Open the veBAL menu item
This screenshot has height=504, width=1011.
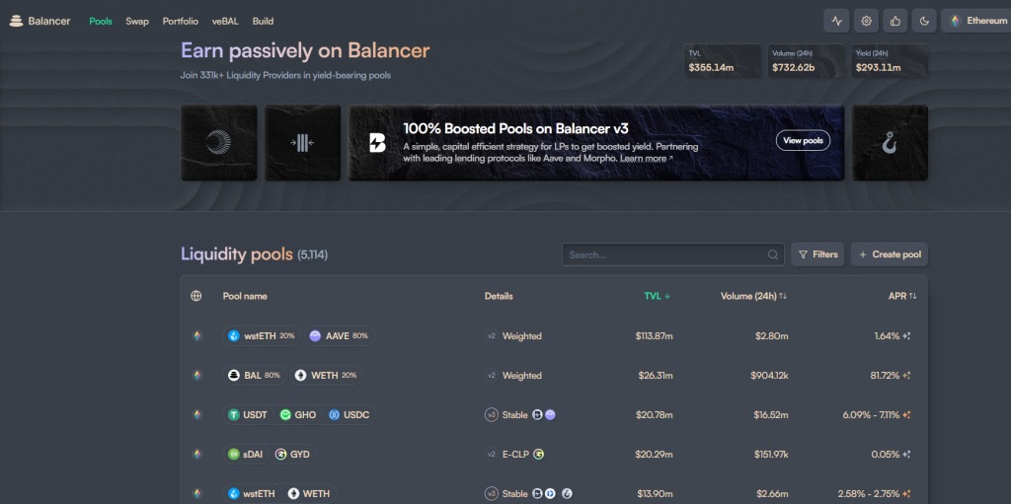click(x=225, y=21)
